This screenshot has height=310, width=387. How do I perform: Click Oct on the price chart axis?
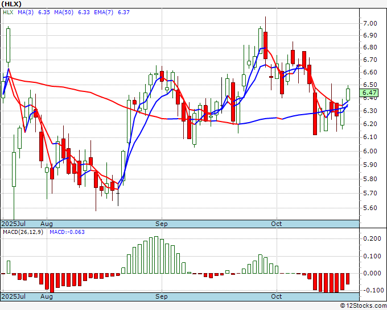[276, 224]
